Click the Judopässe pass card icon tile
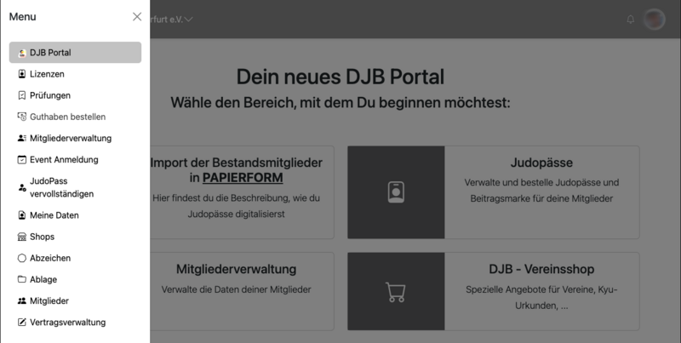The image size is (681, 343). [396, 192]
